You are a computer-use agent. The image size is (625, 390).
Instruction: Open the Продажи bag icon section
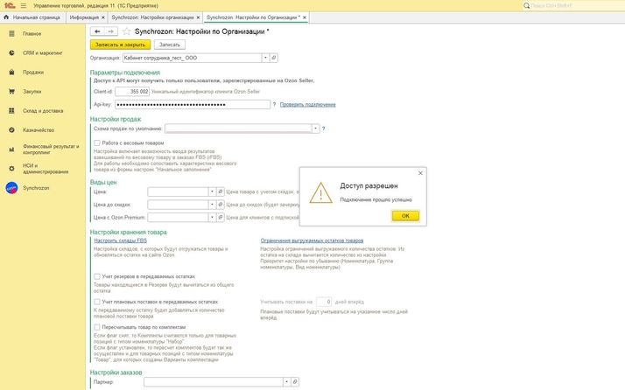pos(11,72)
